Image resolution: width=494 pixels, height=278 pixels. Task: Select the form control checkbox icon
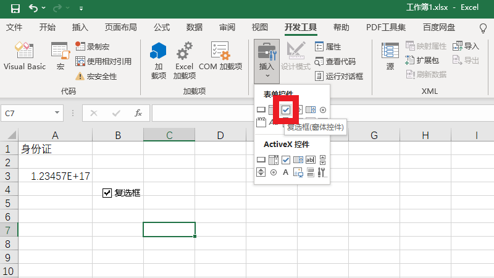pos(286,109)
